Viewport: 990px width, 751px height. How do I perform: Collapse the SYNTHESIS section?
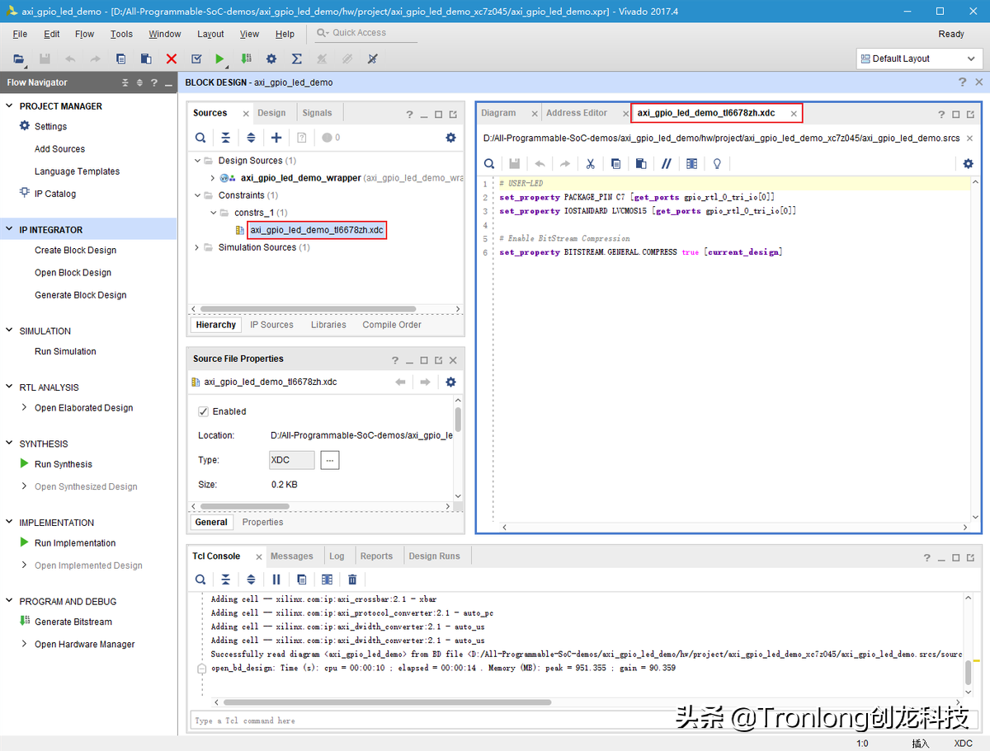(x=10, y=444)
